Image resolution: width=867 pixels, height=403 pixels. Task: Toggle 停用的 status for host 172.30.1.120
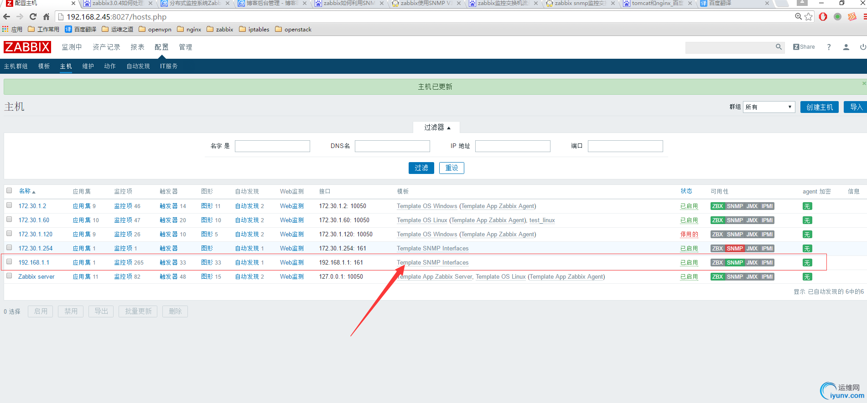tap(689, 235)
